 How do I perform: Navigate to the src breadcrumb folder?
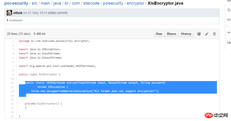click(x=35, y=3)
